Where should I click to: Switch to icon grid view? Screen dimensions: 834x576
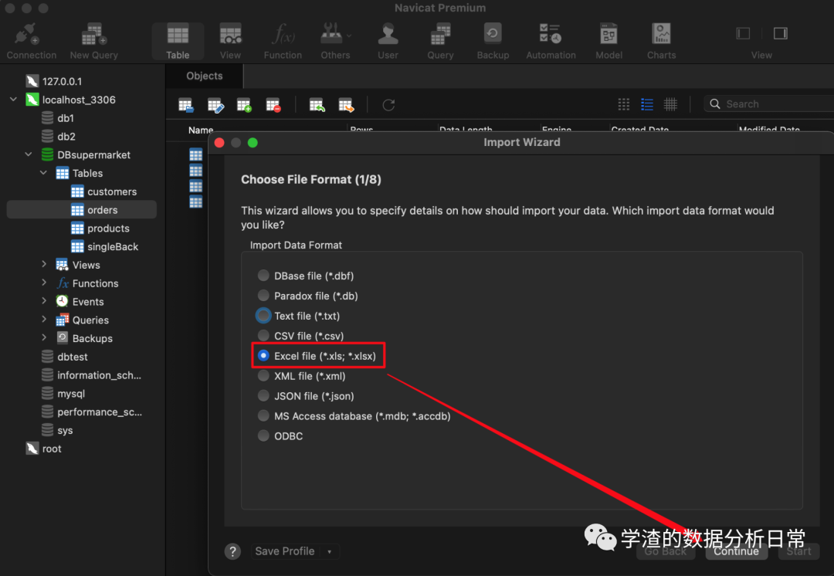(624, 104)
